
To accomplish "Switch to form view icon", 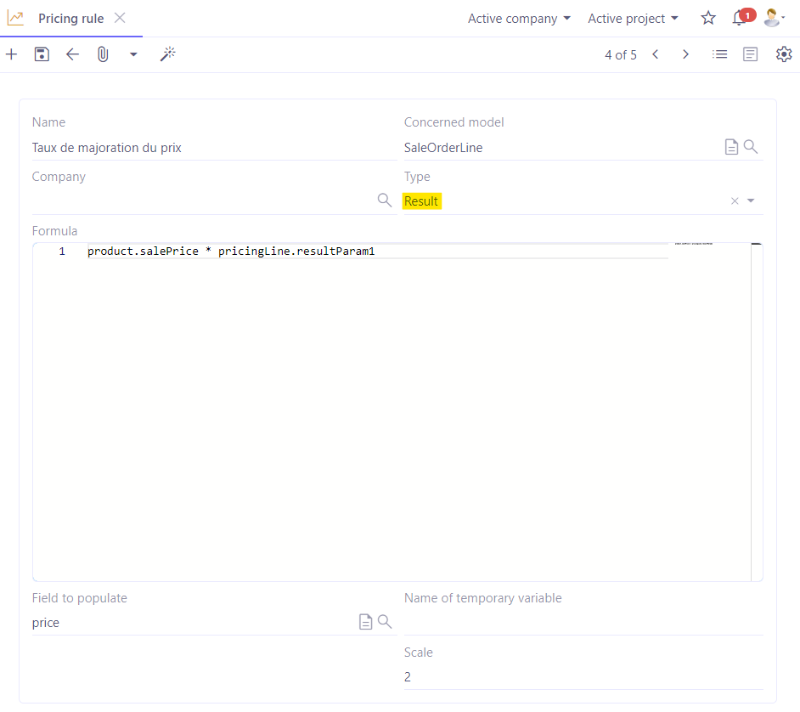I will tap(750, 54).
